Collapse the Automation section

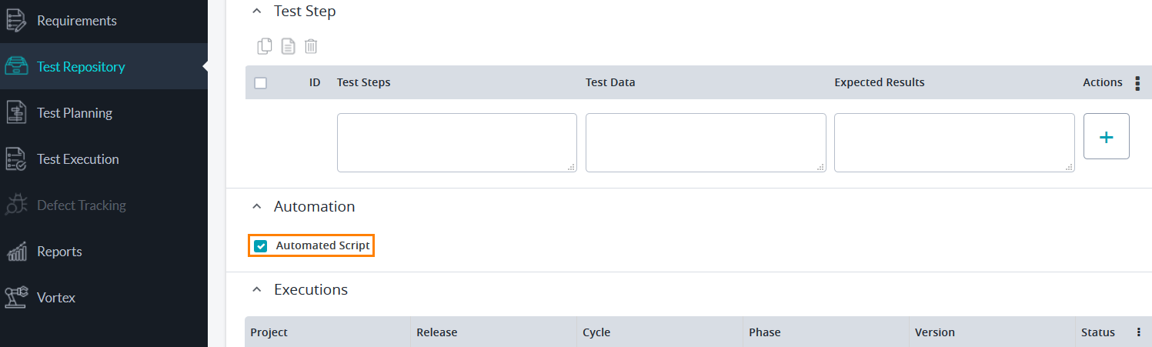pos(257,207)
